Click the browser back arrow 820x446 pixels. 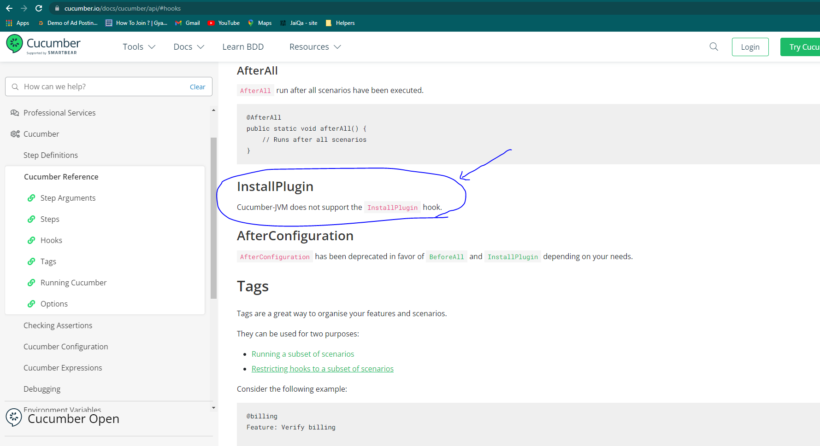pyautogui.click(x=9, y=8)
